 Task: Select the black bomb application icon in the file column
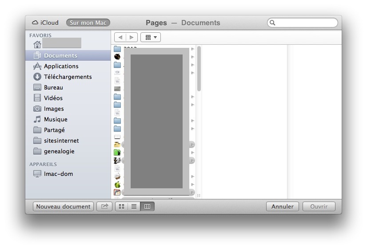tap(117, 57)
